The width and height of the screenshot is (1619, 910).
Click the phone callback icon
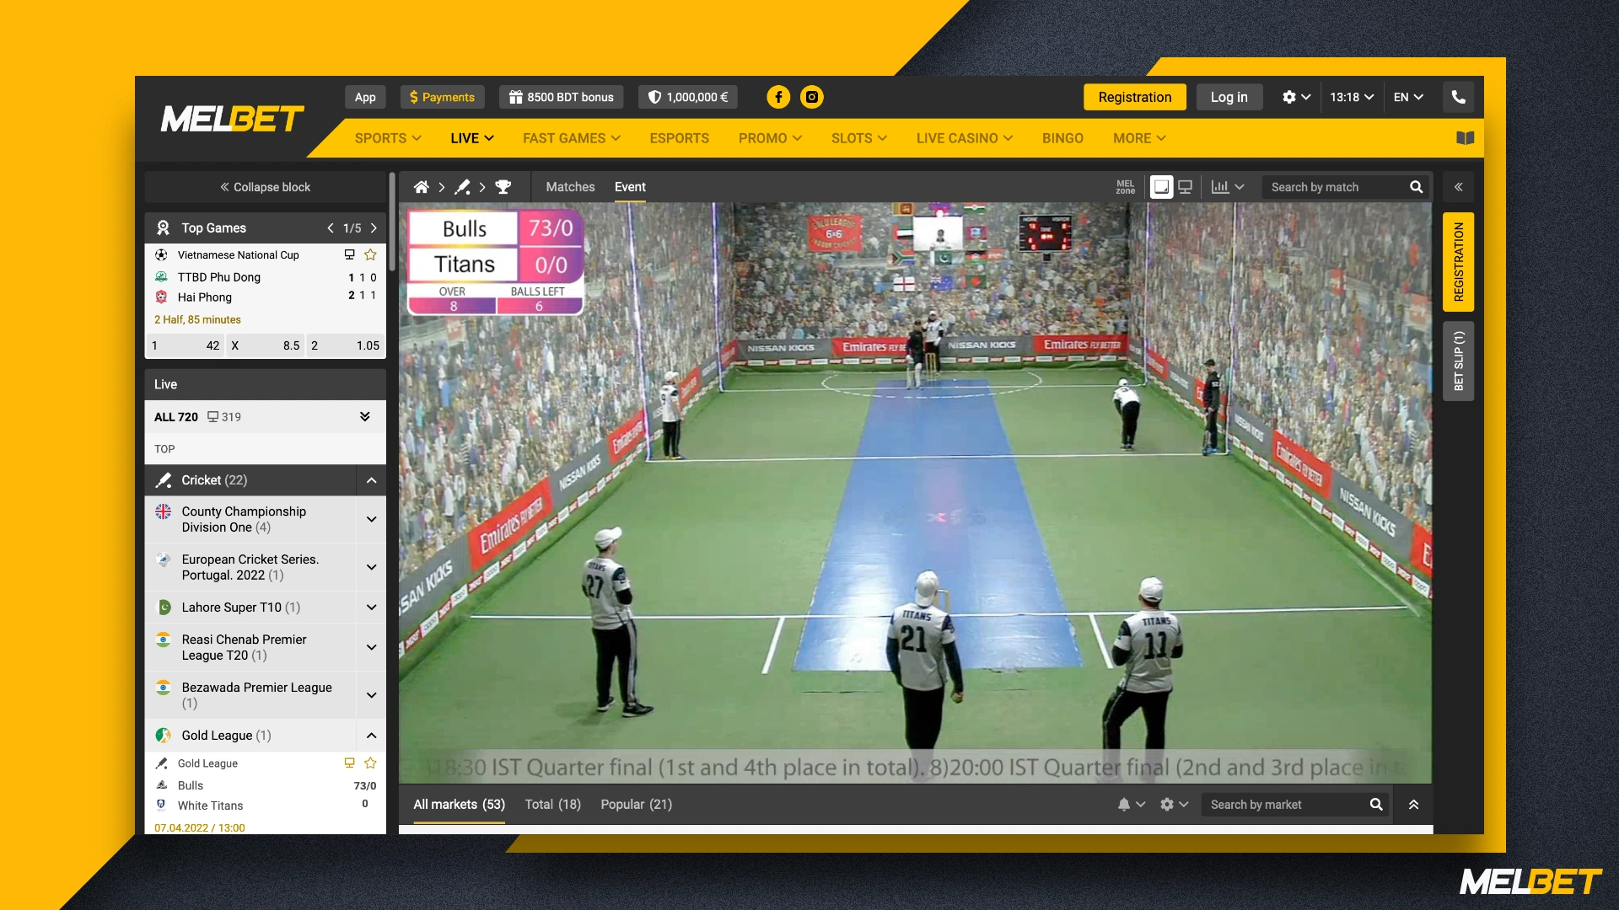pyautogui.click(x=1458, y=97)
